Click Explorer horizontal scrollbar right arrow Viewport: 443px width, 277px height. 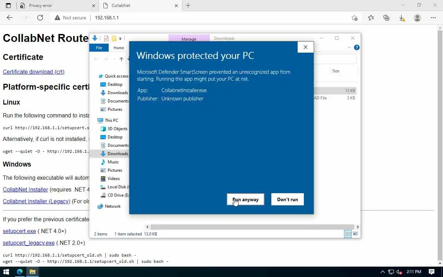tap(358, 227)
